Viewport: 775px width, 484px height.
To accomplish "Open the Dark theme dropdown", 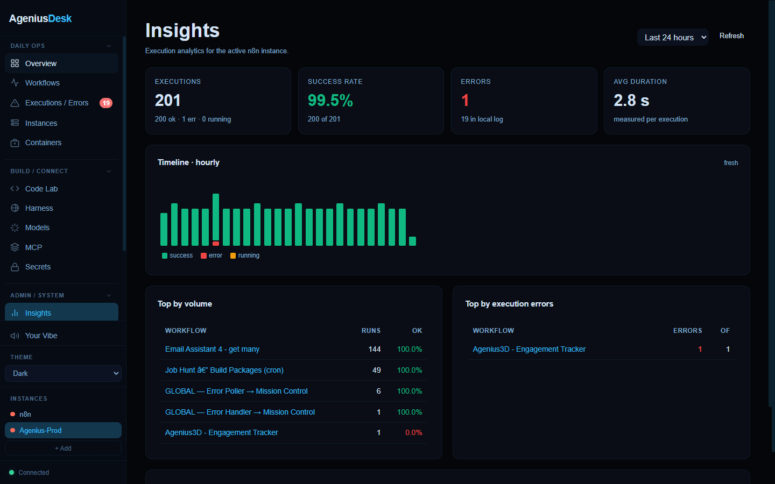I will pyautogui.click(x=63, y=373).
